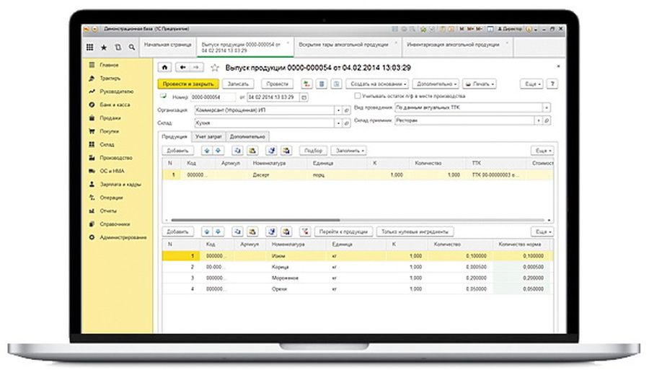Click the home icon beside the document title
The height and width of the screenshot is (375, 649).
(164, 67)
